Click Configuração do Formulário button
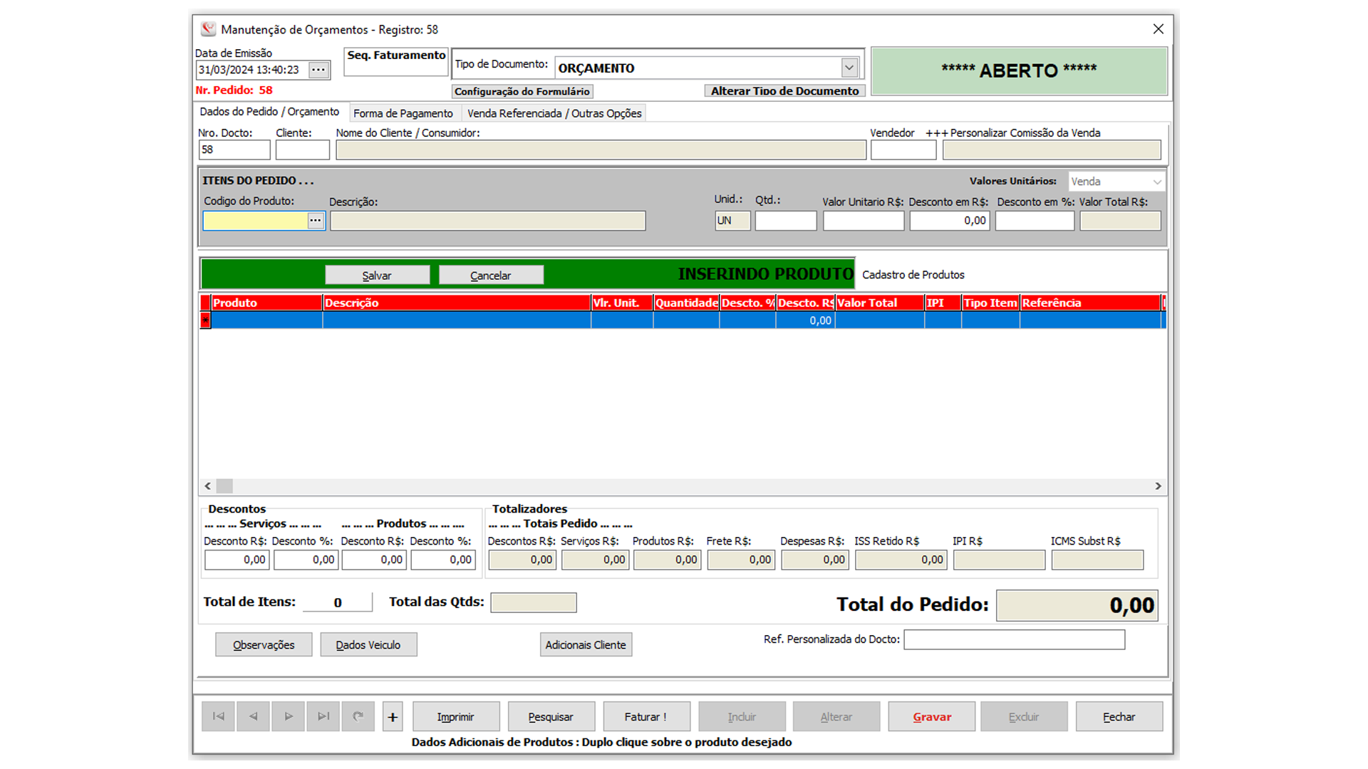 click(522, 91)
